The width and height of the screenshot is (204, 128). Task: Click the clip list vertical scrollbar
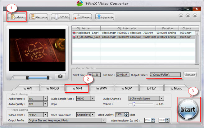pos(197,47)
